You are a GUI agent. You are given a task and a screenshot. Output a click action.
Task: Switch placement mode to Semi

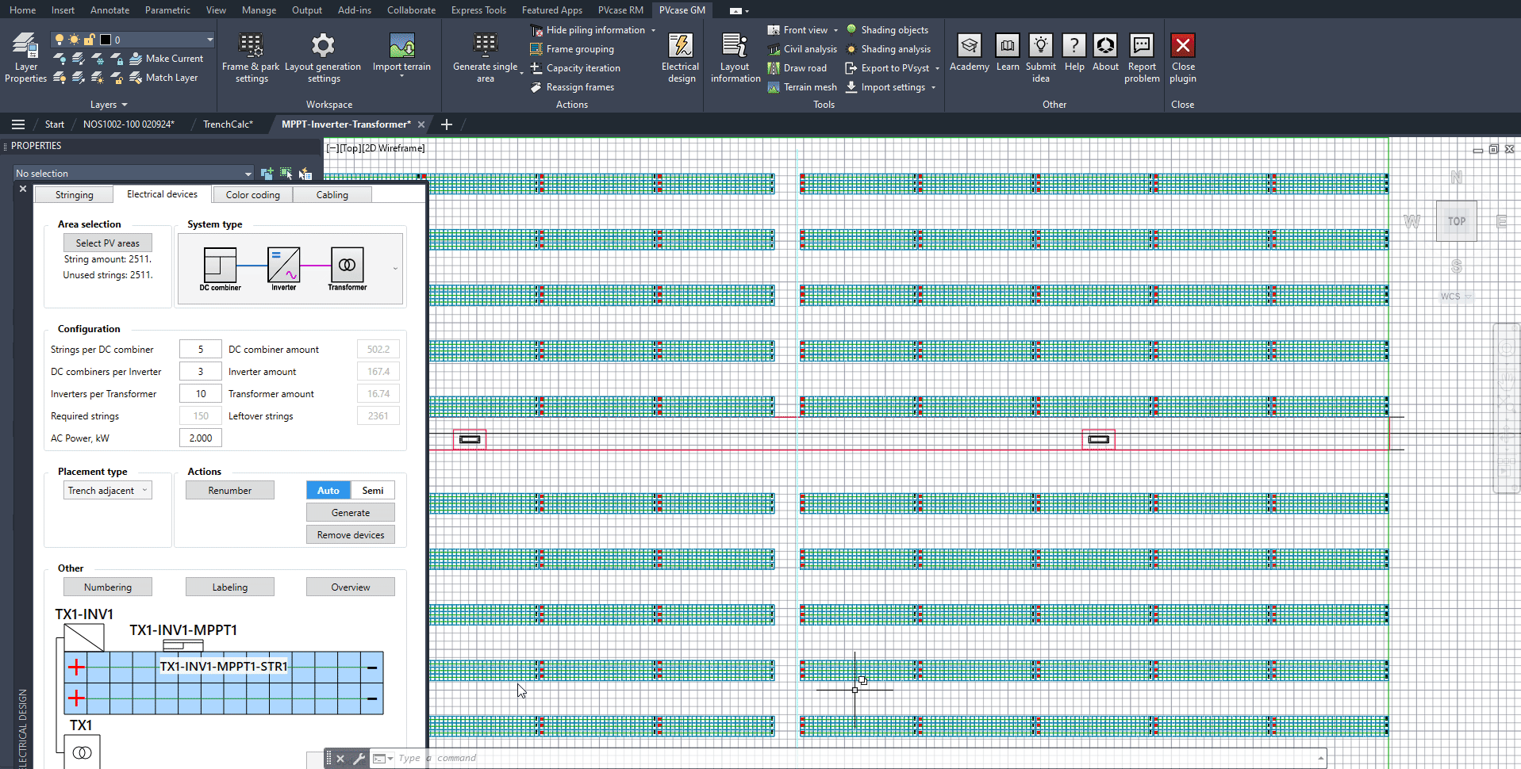(x=373, y=491)
